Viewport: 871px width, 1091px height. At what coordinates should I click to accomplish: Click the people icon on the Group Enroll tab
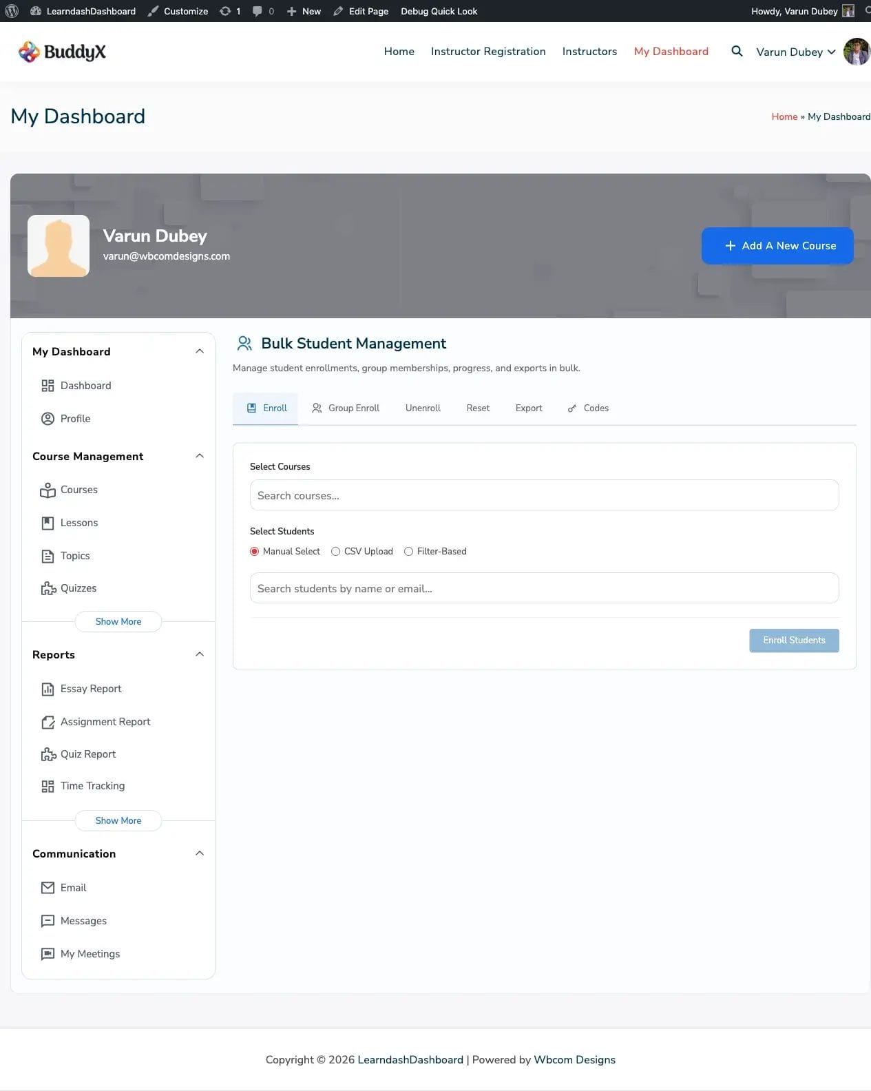317,408
